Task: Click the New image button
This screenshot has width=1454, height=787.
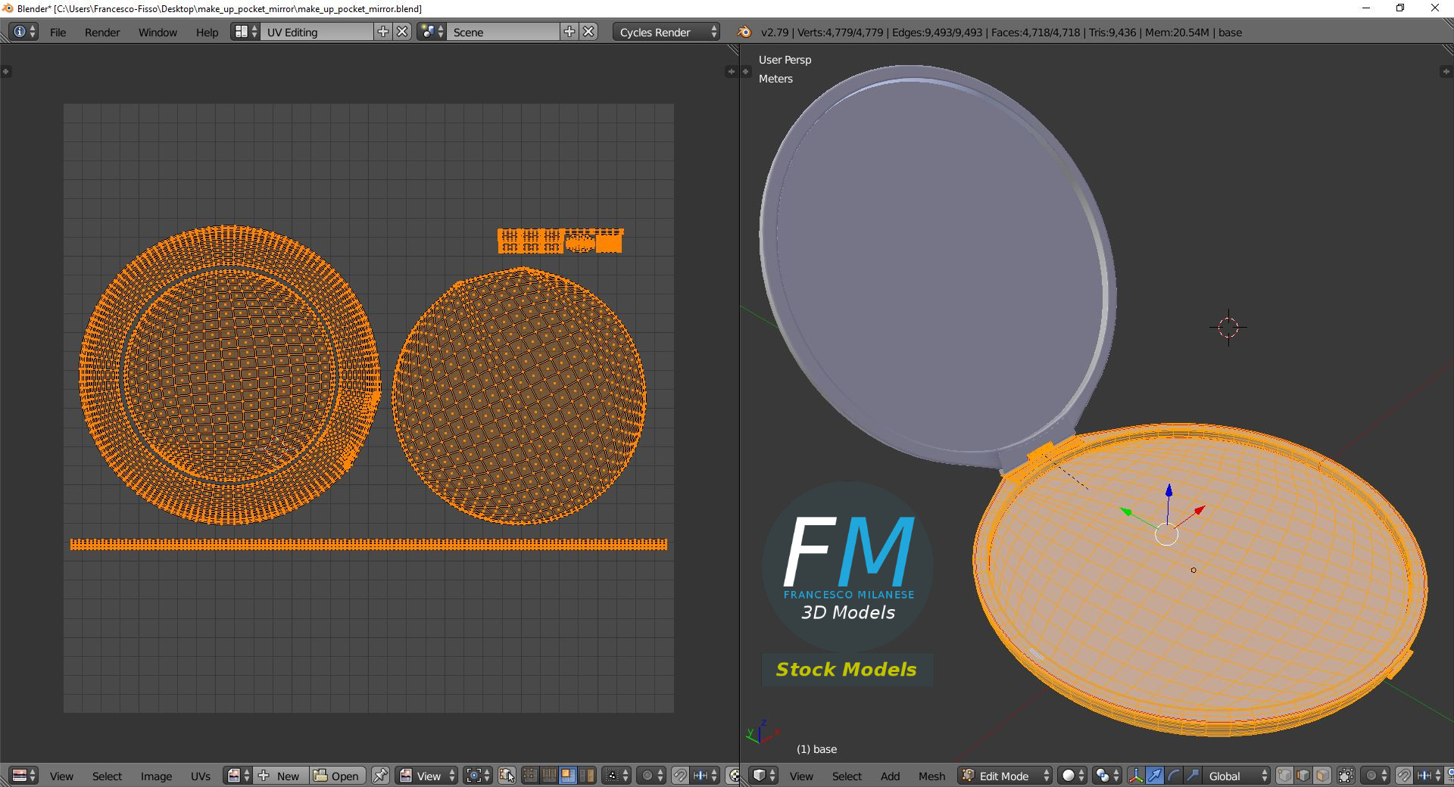Action: [x=282, y=776]
